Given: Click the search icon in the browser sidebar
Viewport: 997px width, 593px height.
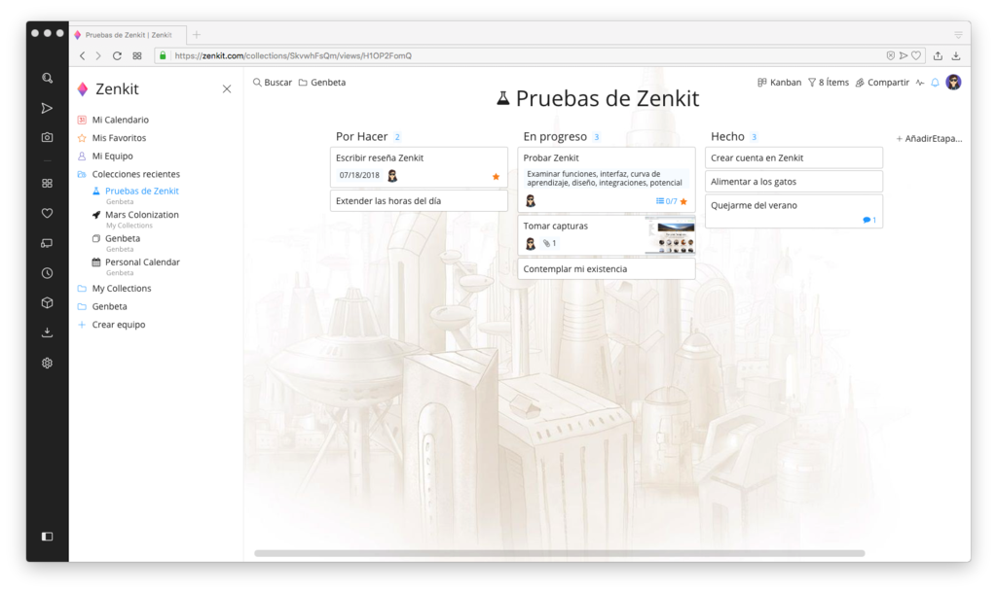Looking at the screenshot, I should 47,78.
